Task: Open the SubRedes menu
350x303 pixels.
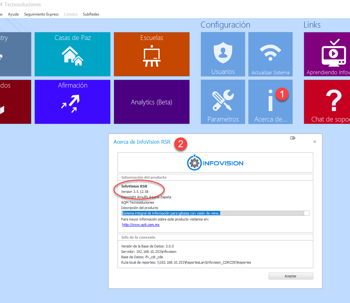Action: [91, 14]
